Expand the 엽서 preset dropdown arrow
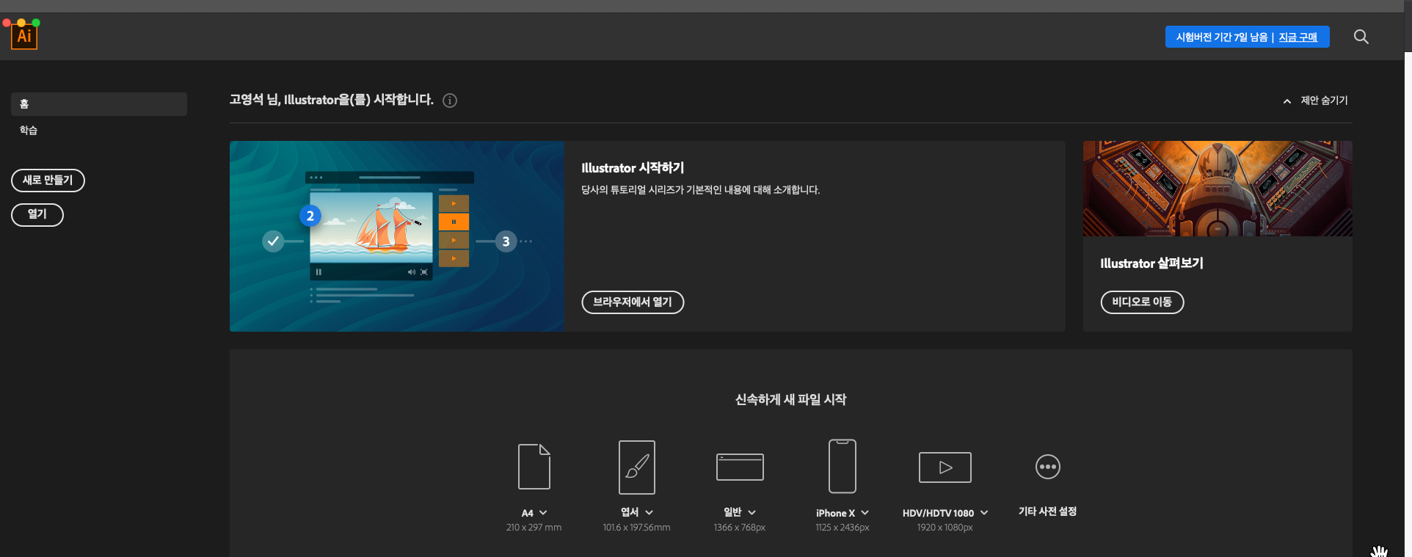Viewport: 1412px width, 557px height. click(x=649, y=512)
